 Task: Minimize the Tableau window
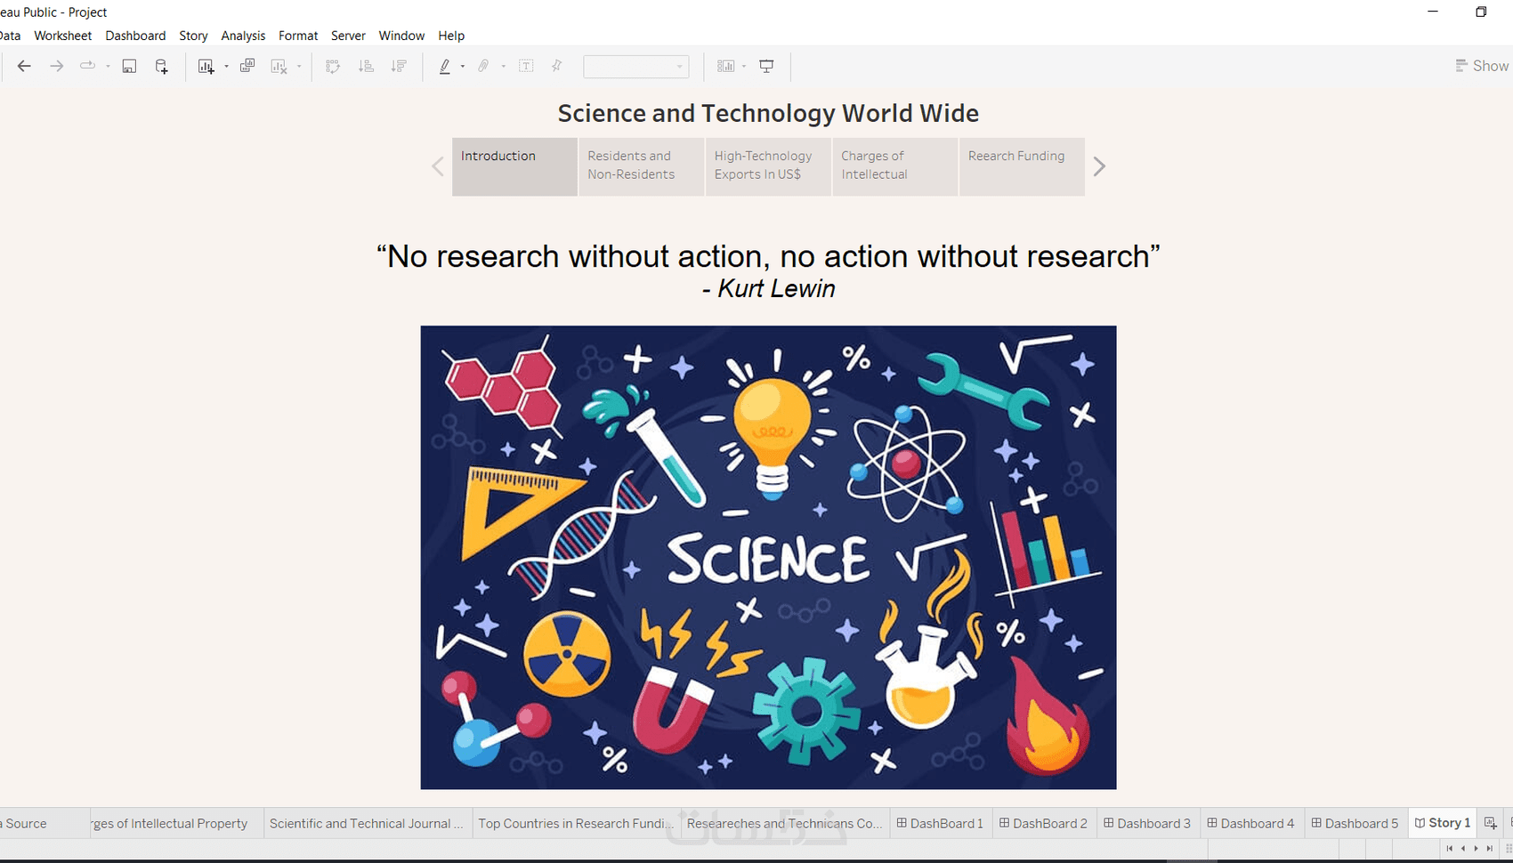pos(1433,12)
